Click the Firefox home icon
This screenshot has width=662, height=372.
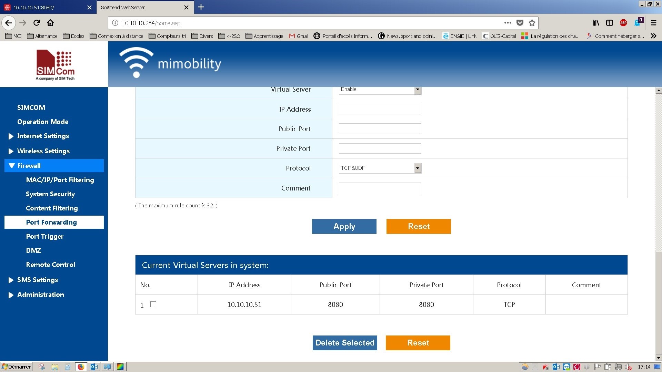(x=50, y=23)
